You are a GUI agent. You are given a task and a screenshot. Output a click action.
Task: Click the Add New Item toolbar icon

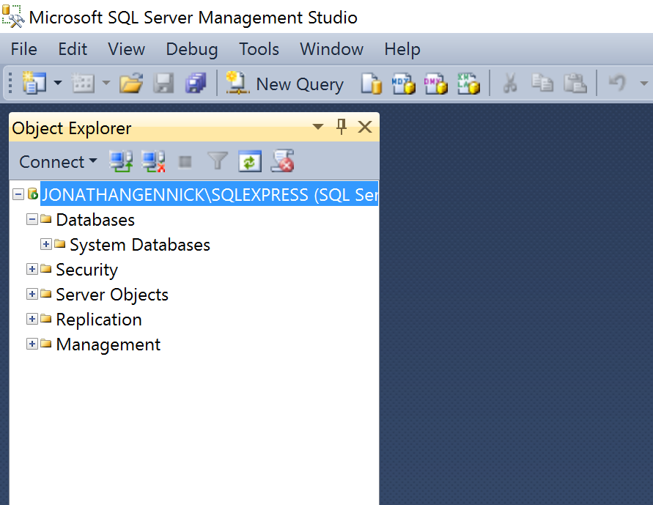[x=83, y=83]
